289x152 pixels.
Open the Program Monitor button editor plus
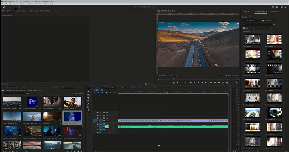tap(237, 83)
